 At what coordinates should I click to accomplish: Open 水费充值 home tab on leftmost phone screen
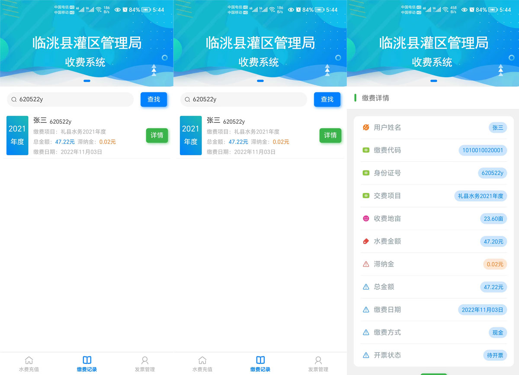tap(29, 363)
